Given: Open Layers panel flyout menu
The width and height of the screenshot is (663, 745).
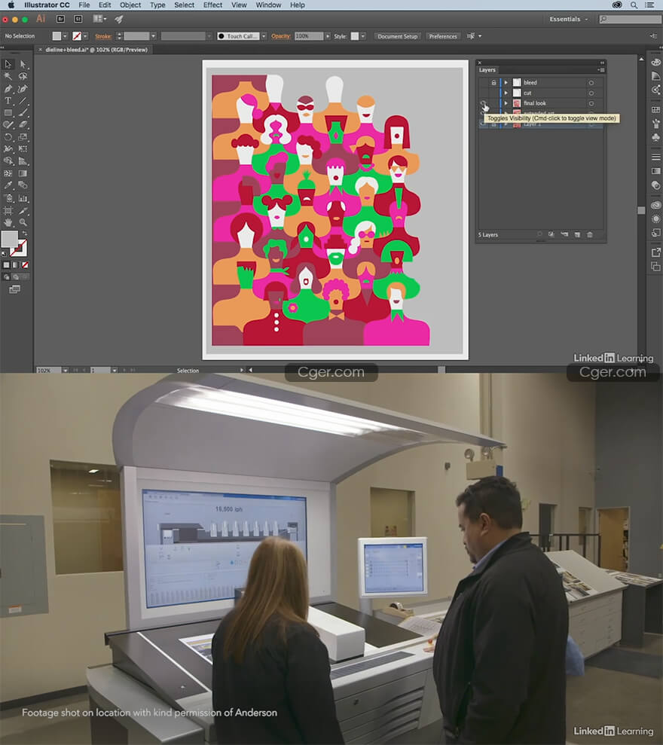Looking at the screenshot, I should [x=601, y=70].
